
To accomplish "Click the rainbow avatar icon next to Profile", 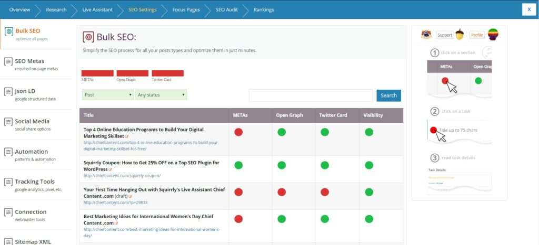I will (493, 35).
